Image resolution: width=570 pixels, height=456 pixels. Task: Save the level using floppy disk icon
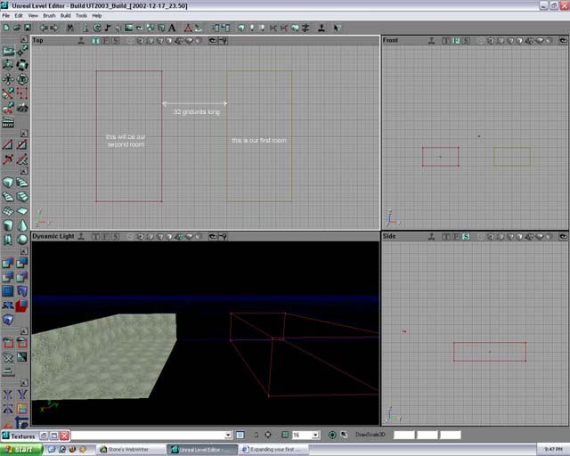[28, 28]
